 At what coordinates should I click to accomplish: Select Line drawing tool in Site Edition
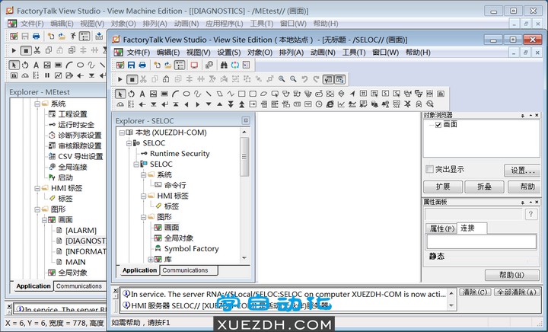click(x=209, y=94)
